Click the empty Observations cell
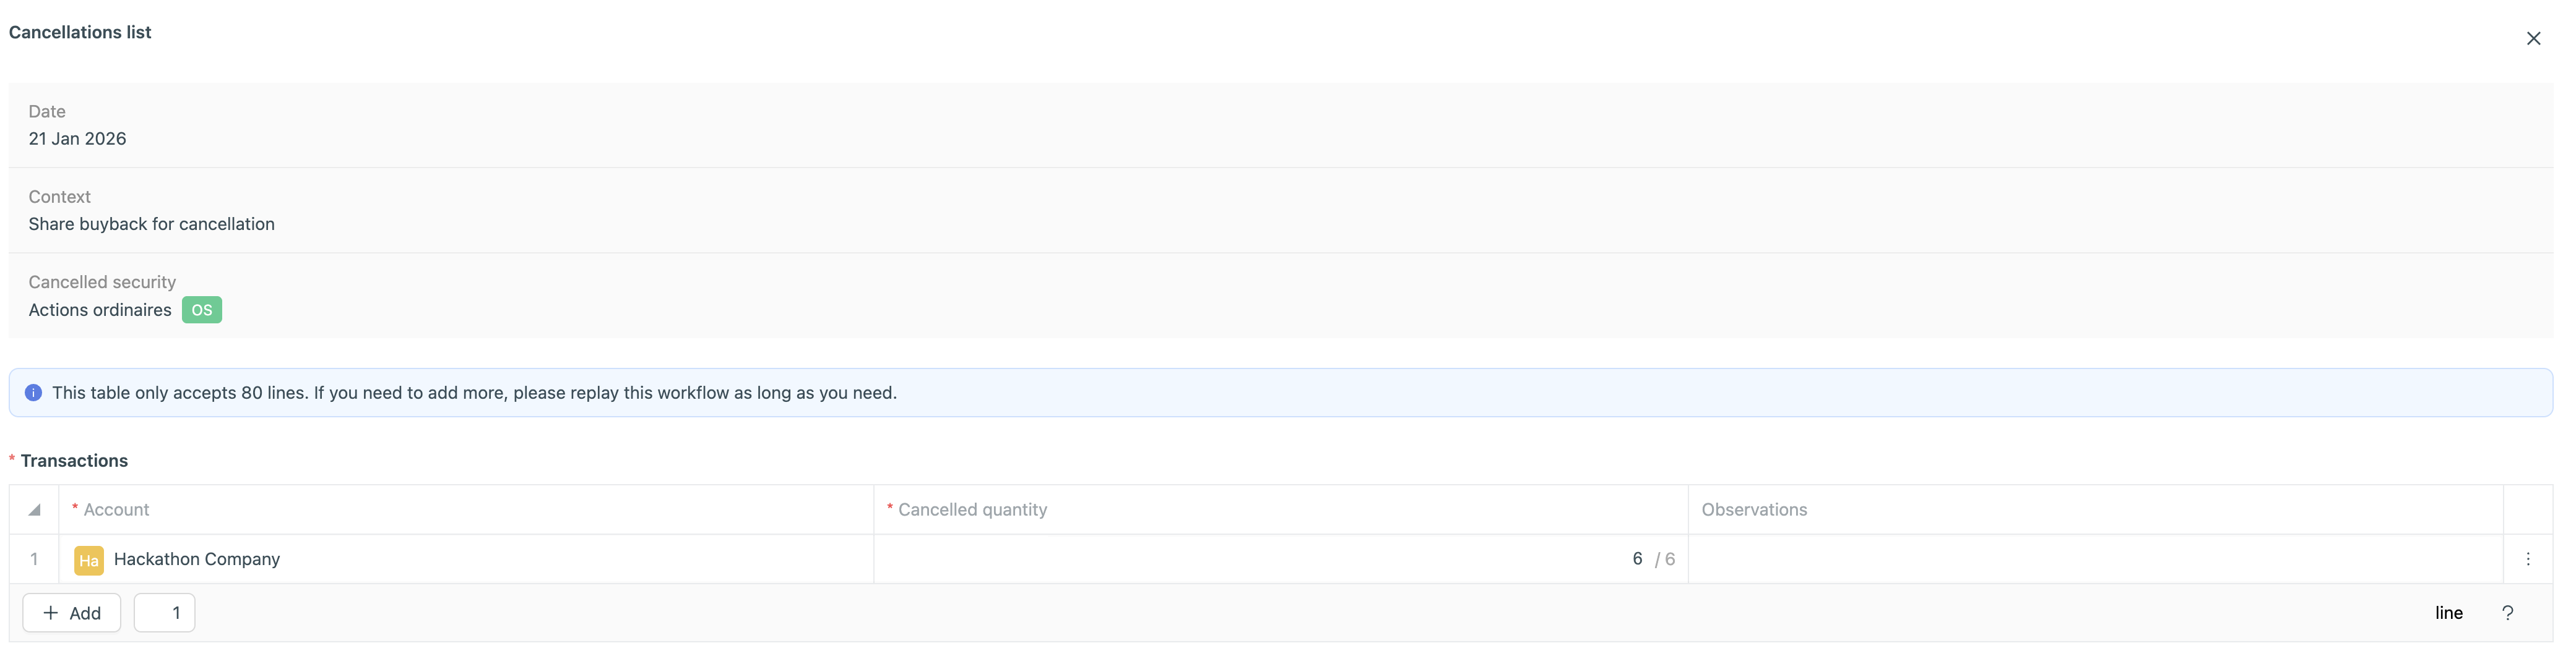2576x664 pixels. (x=2094, y=559)
